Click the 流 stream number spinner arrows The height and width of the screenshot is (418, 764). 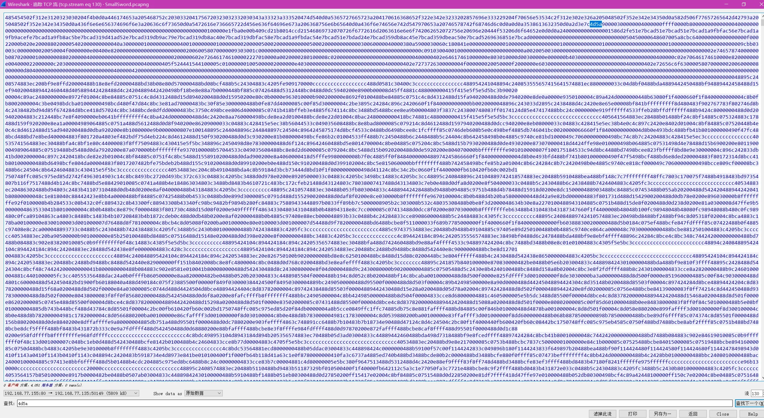coord(763,393)
